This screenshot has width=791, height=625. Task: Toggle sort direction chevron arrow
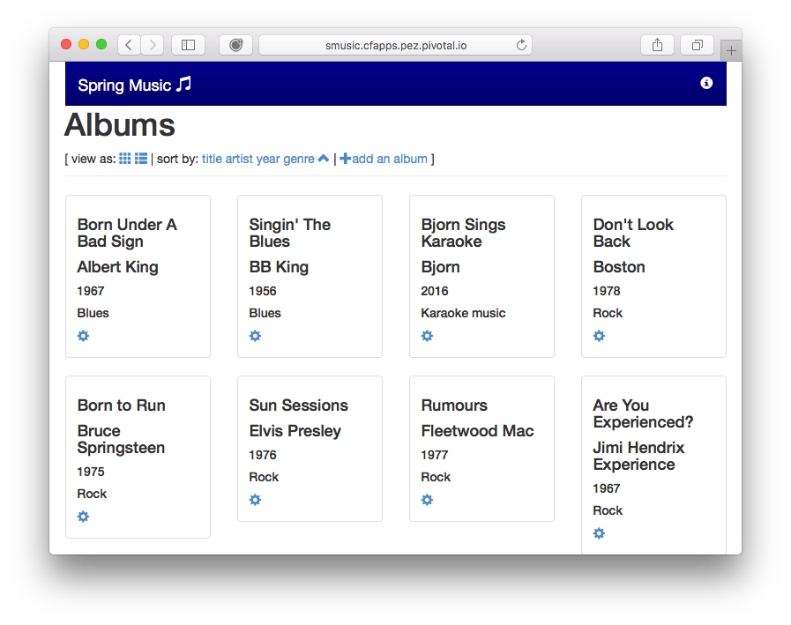[324, 159]
